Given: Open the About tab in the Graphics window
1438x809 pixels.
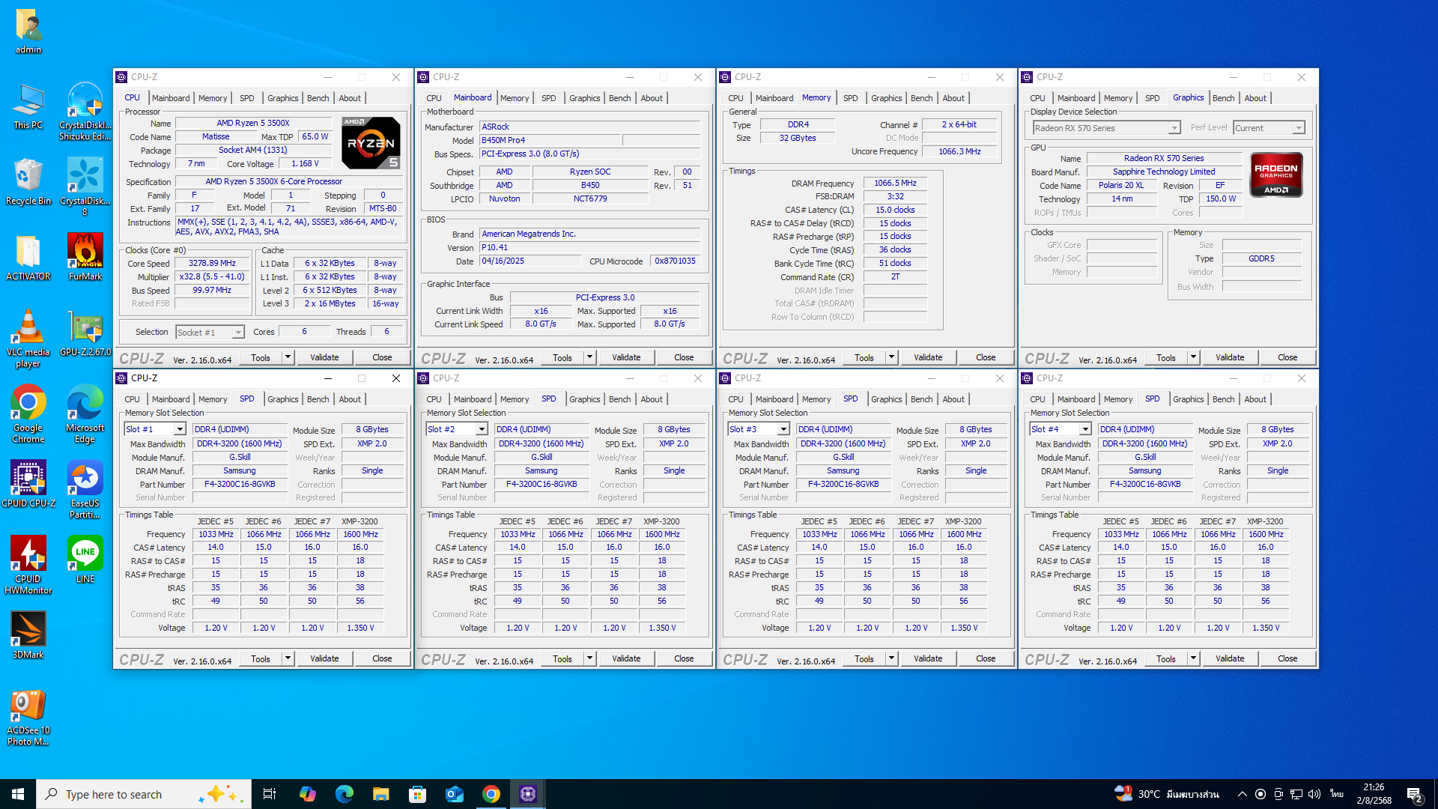Looking at the screenshot, I should click(1255, 98).
